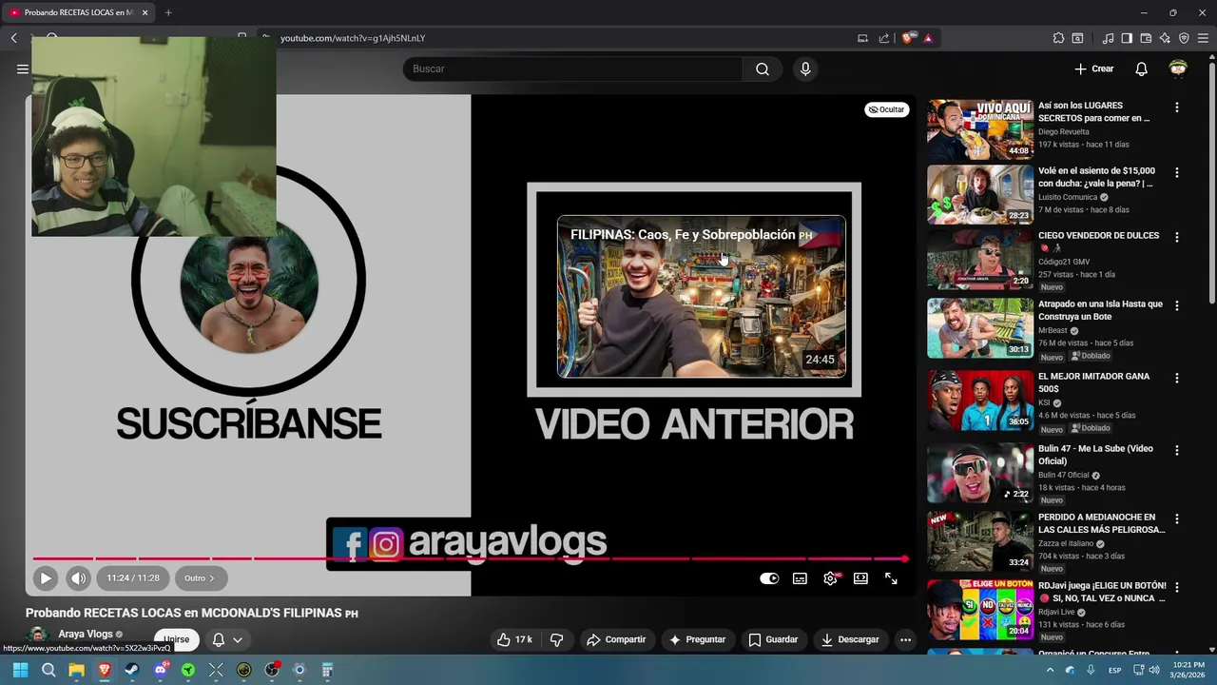Open File Explorer from taskbar
The width and height of the screenshot is (1217, 685).
click(x=76, y=670)
